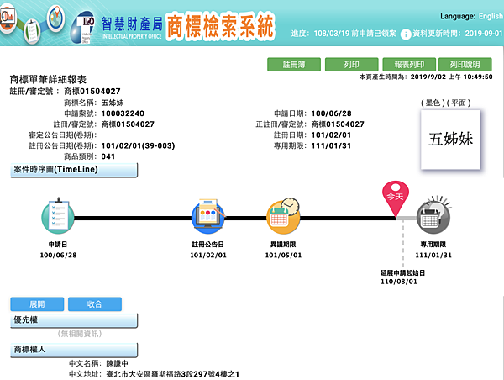504x380 pixels.
Task: Click the globe location icon in header
Action: tap(56, 18)
